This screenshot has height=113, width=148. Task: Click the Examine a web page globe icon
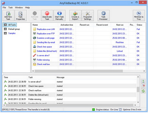pos(34,38)
